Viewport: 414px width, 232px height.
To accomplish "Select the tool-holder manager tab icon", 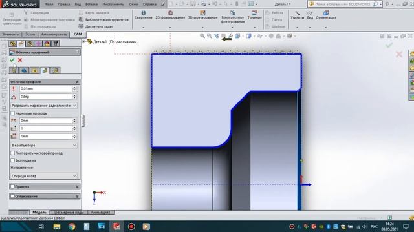I will coord(56,43).
